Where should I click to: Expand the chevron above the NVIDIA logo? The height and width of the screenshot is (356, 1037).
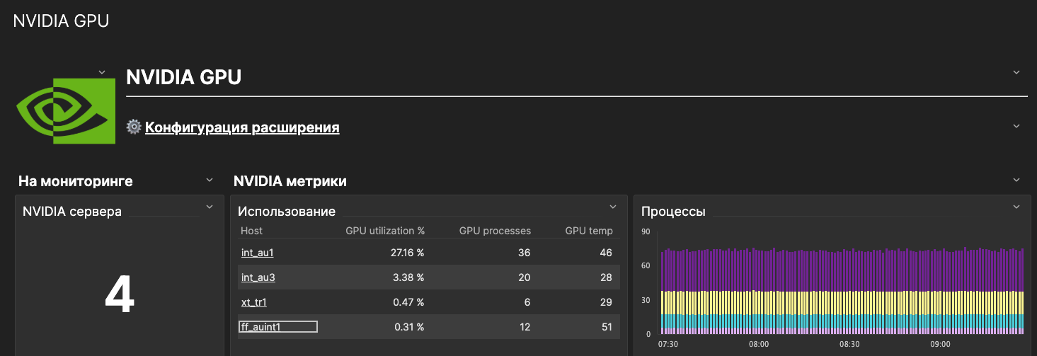(102, 72)
